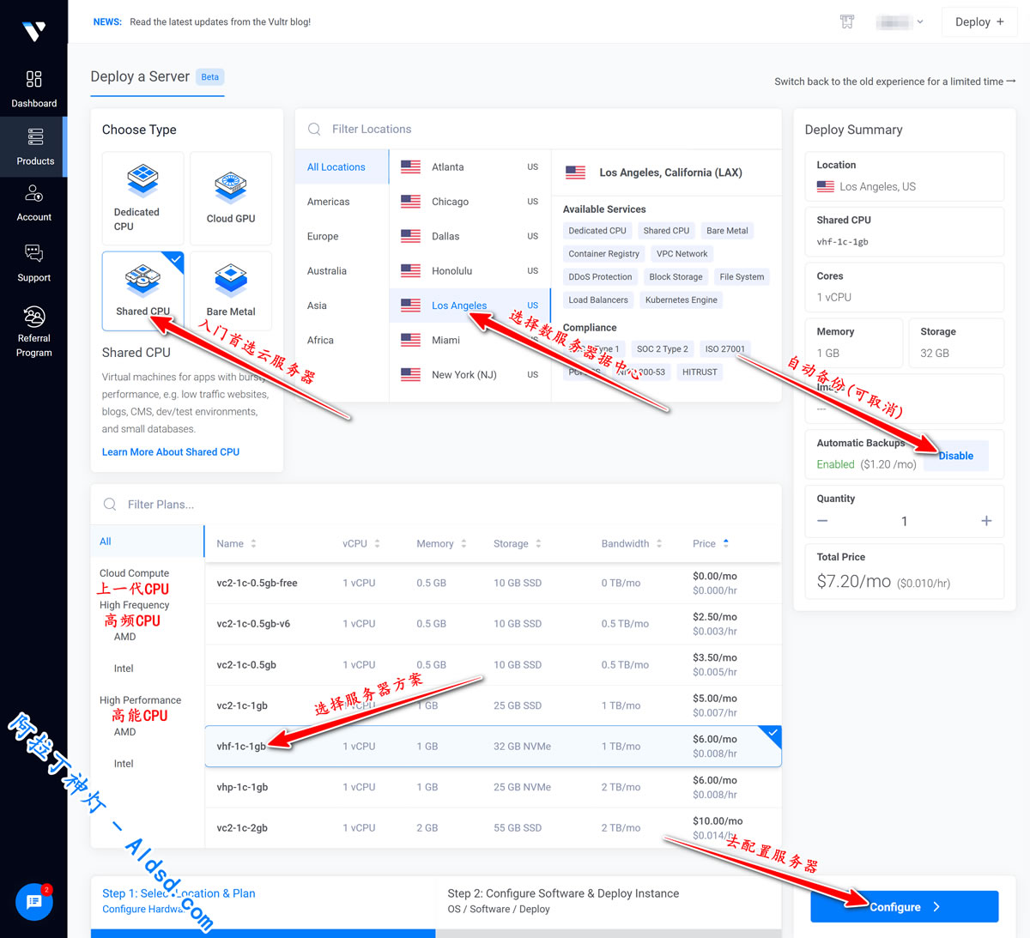Click the Block Storage service tag

[676, 277]
